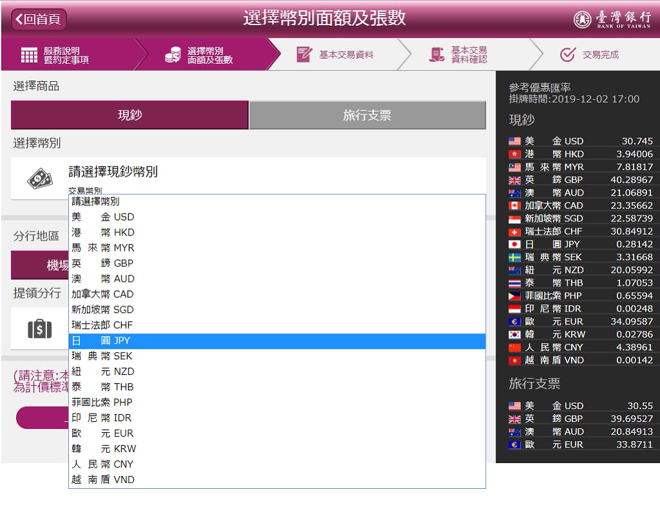
Task: Select 紐元 NZD in currency list
Action: click(x=277, y=371)
